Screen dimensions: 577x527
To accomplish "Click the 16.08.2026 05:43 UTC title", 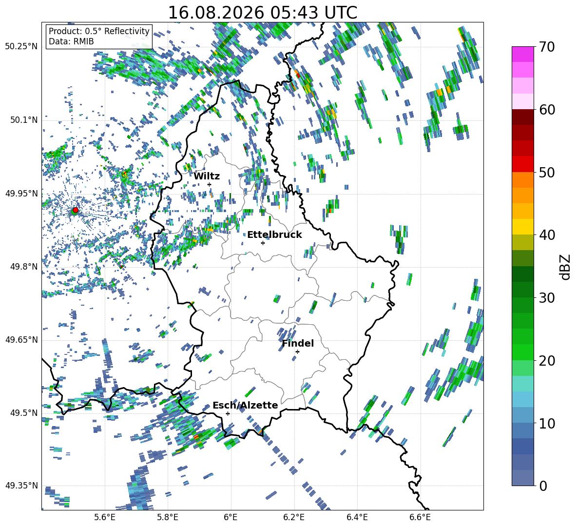I will [262, 13].
